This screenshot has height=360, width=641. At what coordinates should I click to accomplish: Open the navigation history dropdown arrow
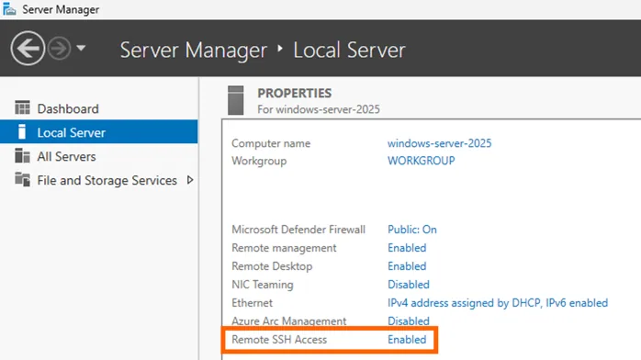coord(81,49)
